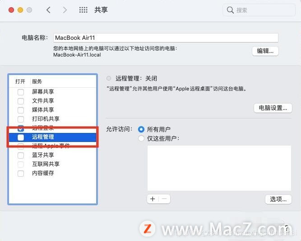Open the 编辑... button

click(x=265, y=51)
